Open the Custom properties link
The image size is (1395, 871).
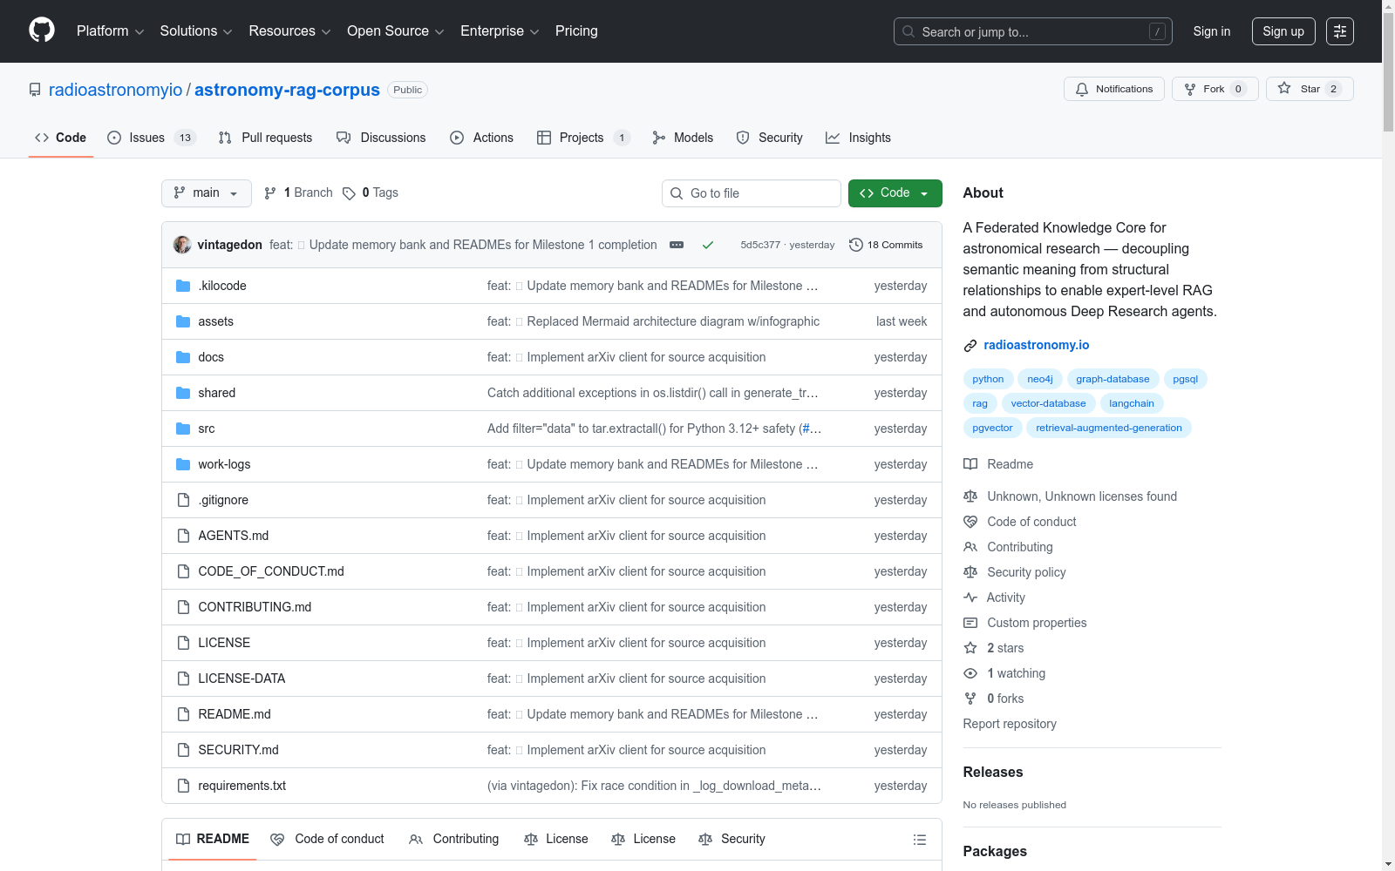[1037, 623]
